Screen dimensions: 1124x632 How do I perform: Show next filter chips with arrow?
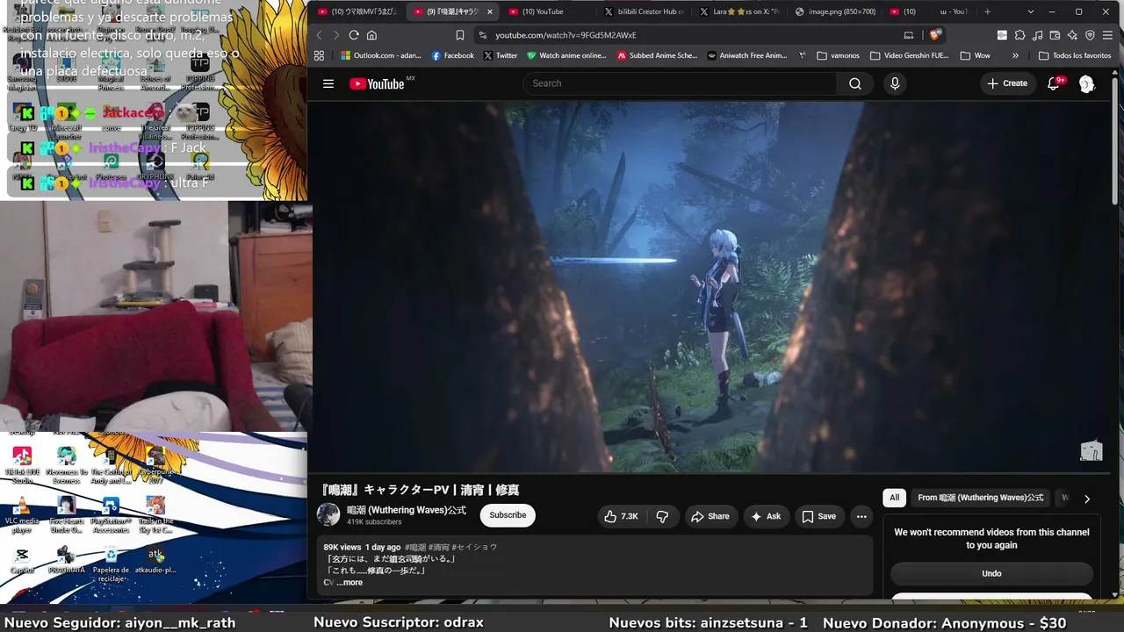click(1086, 499)
